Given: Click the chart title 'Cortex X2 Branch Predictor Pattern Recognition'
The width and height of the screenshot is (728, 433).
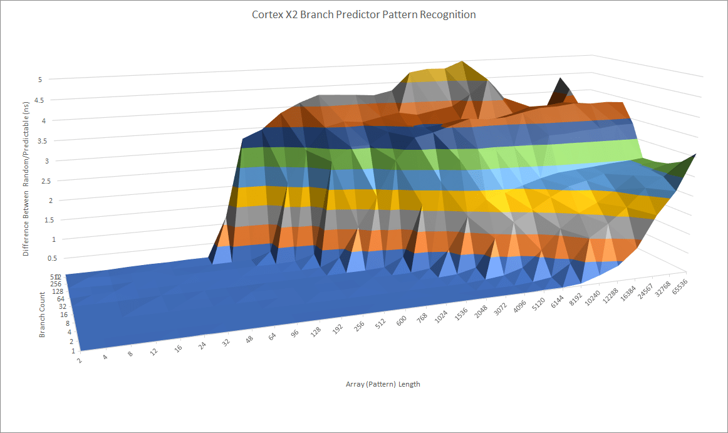Looking at the screenshot, I should click(x=363, y=15).
